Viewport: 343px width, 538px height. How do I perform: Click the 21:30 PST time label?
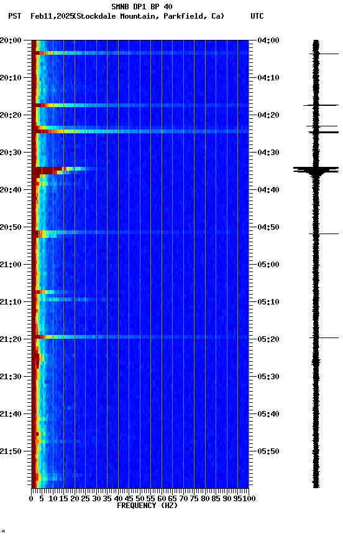[x=11, y=377]
